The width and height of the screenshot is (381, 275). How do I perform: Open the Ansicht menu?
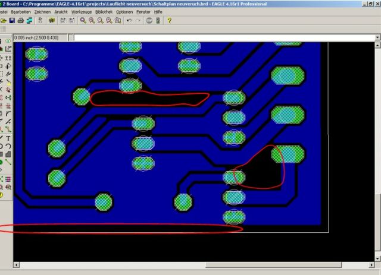click(61, 12)
